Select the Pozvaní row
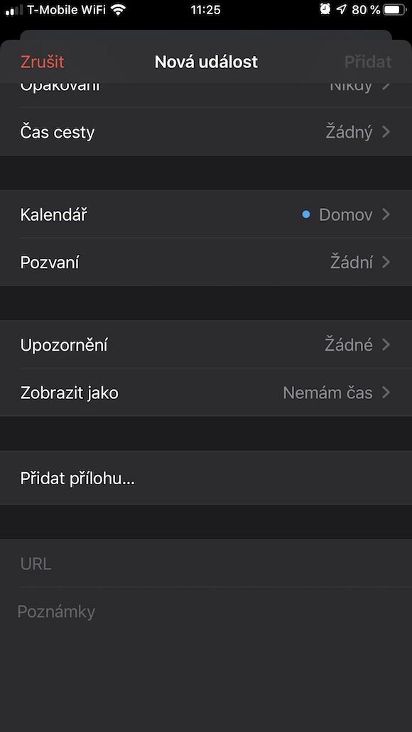This screenshot has height=732, width=412. click(206, 262)
